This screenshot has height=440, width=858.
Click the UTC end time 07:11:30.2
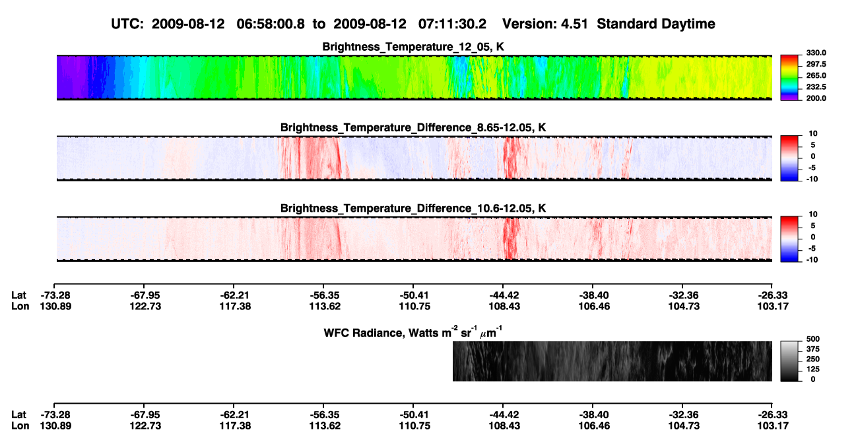(452, 24)
